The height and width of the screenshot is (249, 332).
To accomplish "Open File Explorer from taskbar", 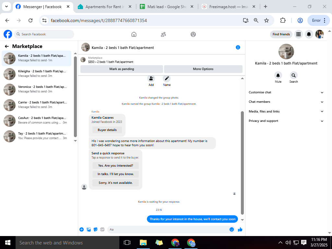I will [x=143, y=243].
